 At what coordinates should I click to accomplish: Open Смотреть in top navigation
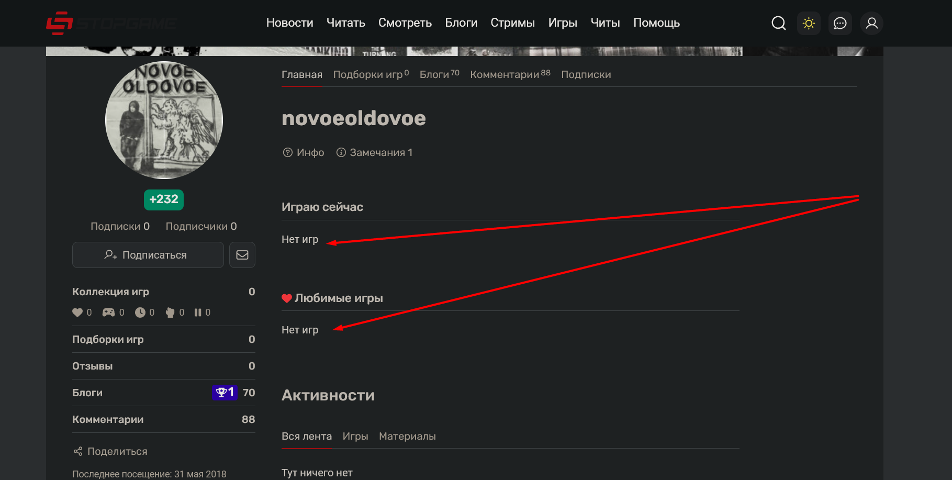point(405,23)
